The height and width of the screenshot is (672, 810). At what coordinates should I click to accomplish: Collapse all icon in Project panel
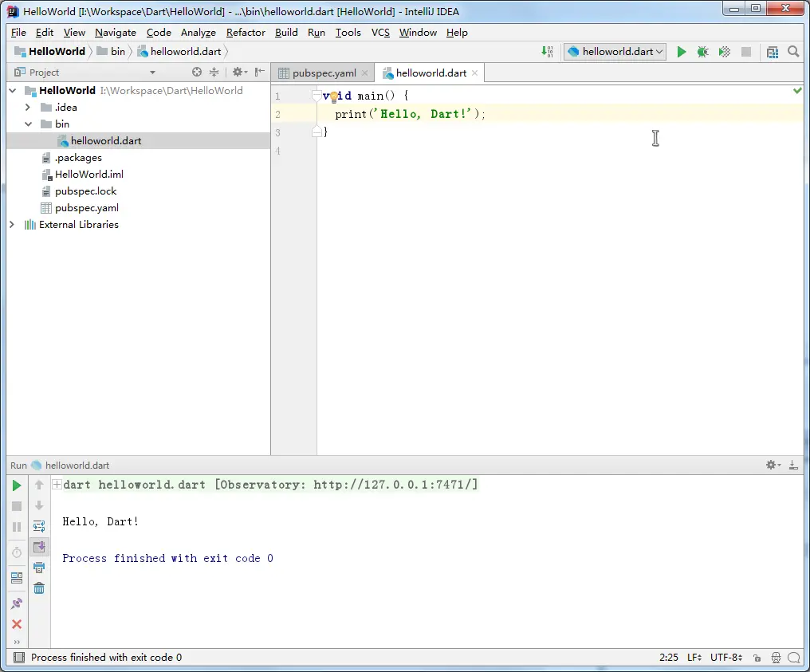(214, 73)
